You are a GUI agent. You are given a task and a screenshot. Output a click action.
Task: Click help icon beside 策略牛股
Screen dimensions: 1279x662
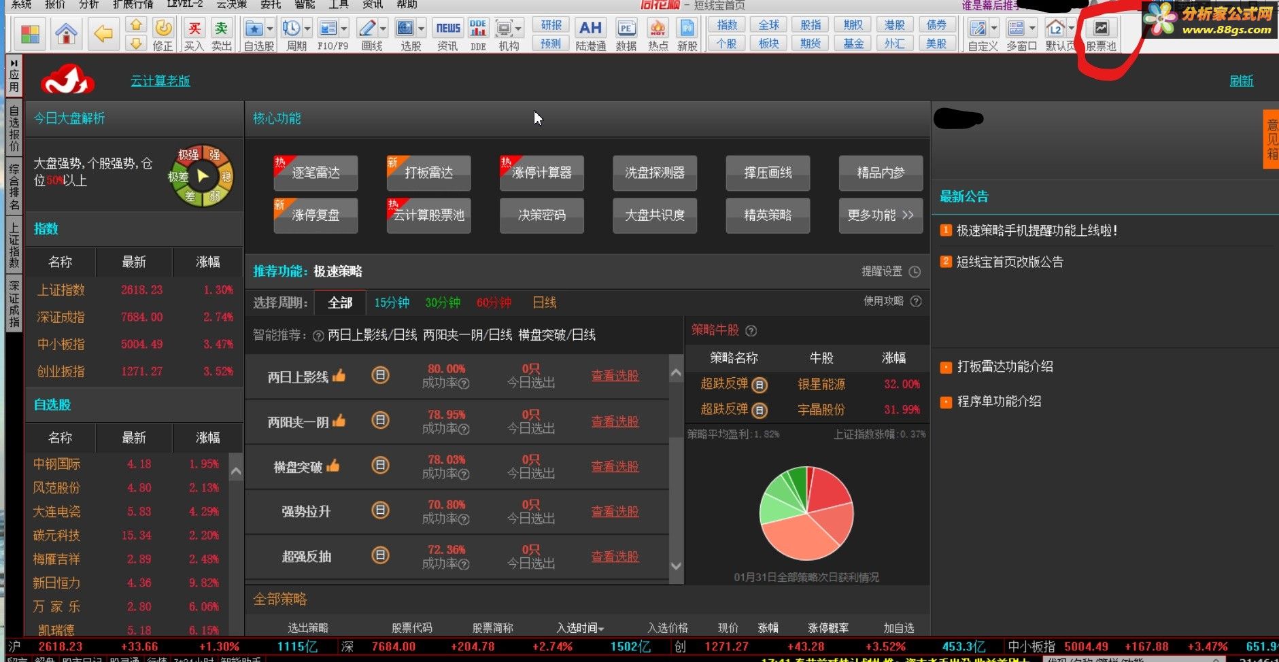[751, 331]
